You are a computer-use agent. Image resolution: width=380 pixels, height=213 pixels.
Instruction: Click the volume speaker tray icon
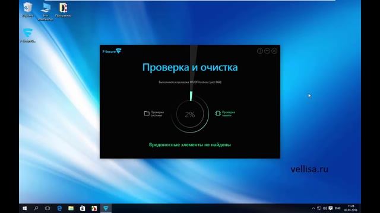click(x=325, y=208)
